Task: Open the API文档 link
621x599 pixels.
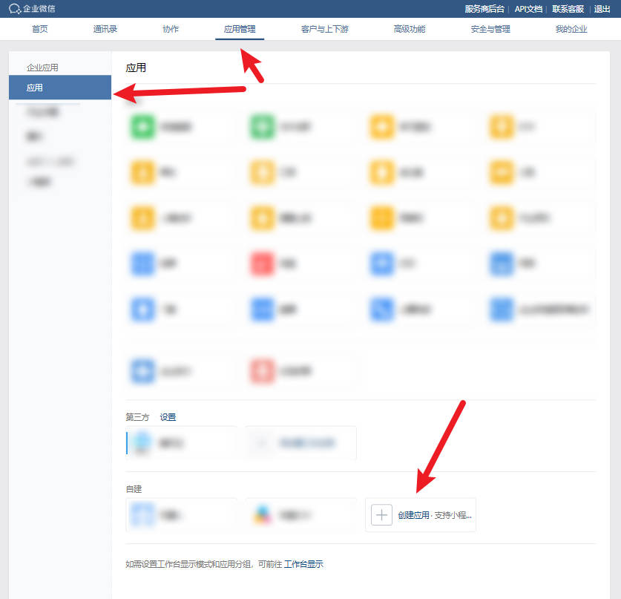Action: tap(528, 9)
